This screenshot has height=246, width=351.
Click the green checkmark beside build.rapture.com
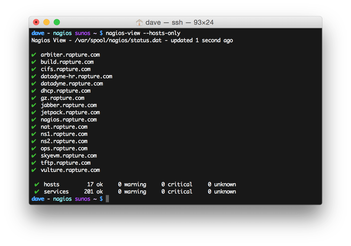point(34,62)
